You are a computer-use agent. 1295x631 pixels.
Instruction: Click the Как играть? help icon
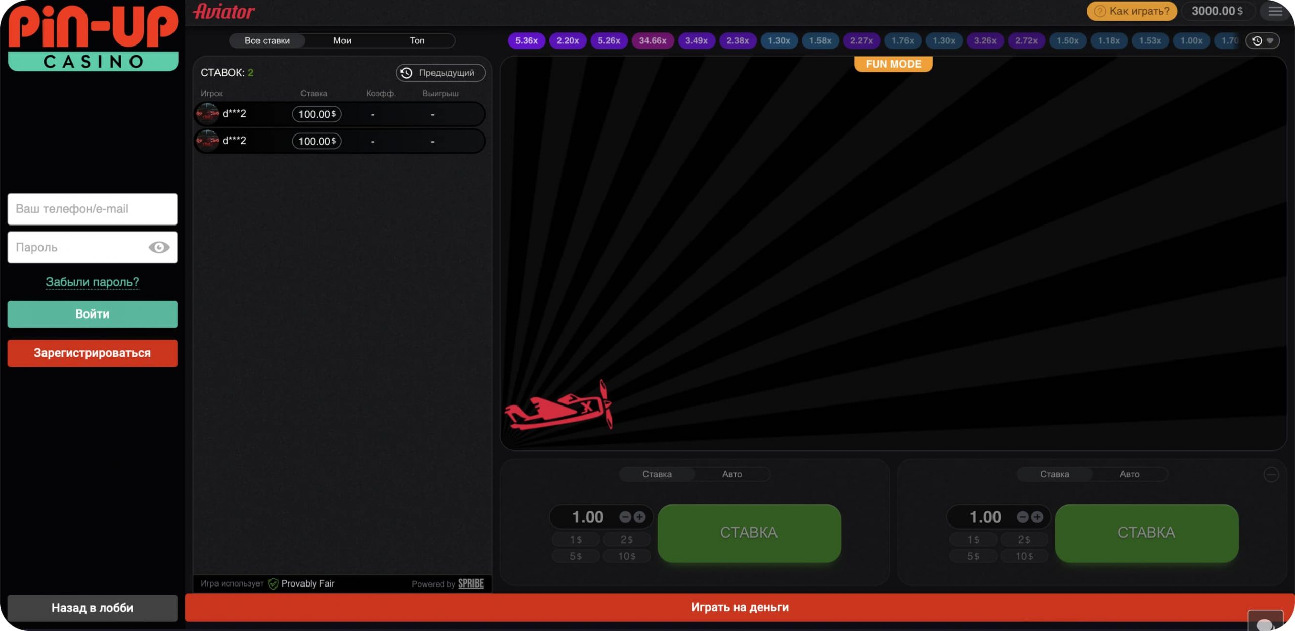(x=1100, y=11)
